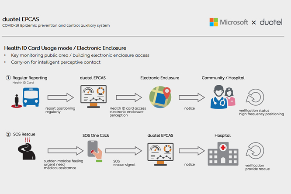Click the refresh icon above verification status
Viewport: 291px width, 194px height.
255,97
